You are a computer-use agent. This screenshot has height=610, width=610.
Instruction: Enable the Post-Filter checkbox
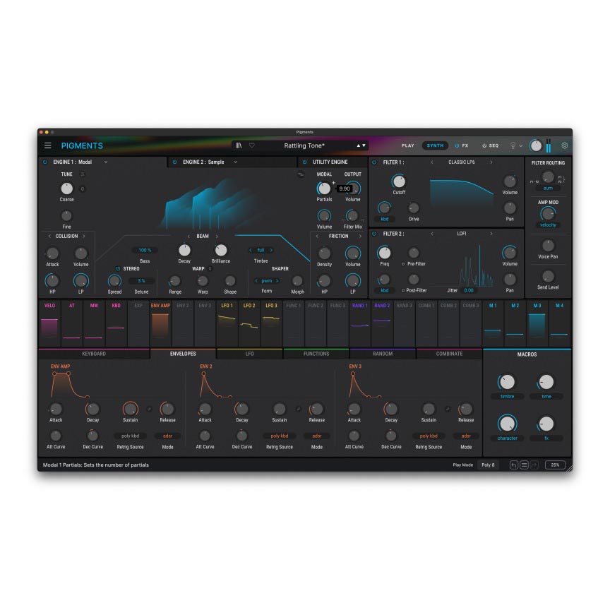click(x=403, y=290)
